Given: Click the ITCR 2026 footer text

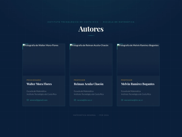Looking at the screenshot, I should (x=104, y=115).
